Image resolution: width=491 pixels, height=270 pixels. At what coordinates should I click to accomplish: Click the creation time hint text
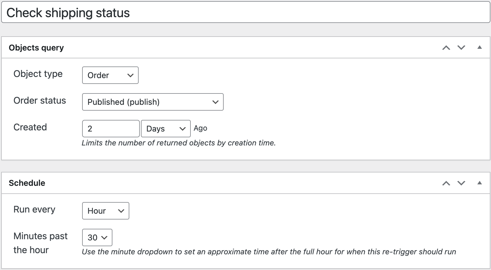(x=179, y=143)
